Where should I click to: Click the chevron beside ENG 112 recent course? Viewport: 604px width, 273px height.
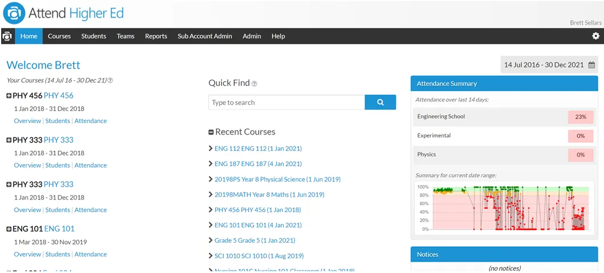point(210,148)
